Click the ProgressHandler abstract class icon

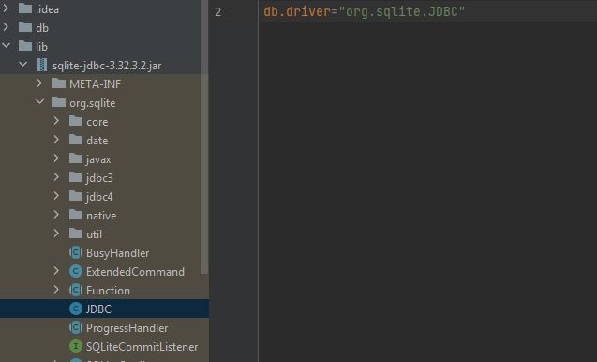click(x=76, y=327)
